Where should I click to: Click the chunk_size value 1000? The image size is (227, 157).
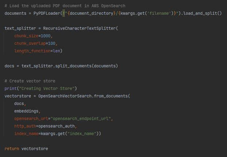pyautogui.click(x=47, y=36)
